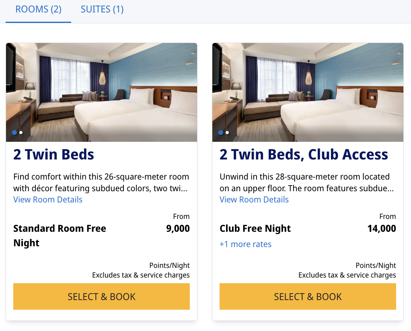This screenshot has height=331, width=411.
Task: Select first carousel dot on Club Access photo
Action: (221, 133)
